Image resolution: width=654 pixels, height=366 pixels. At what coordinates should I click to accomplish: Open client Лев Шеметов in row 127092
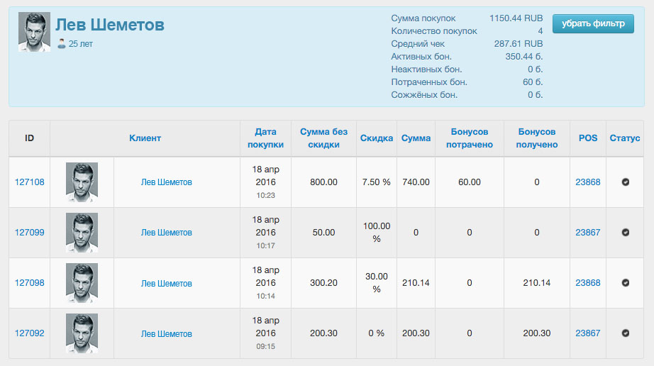point(167,334)
